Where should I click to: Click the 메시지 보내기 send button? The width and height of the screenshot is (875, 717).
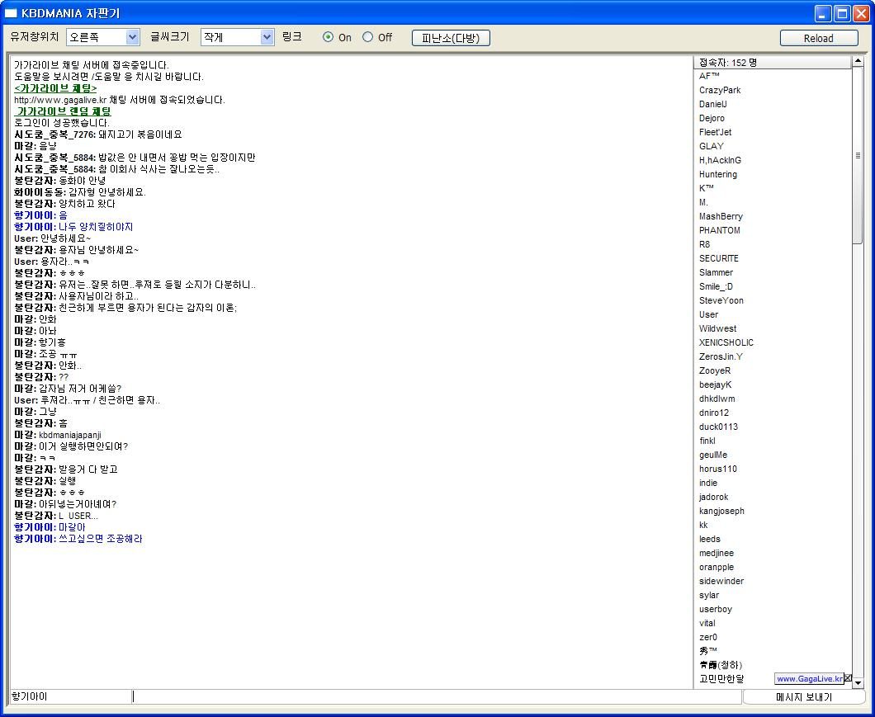803,697
